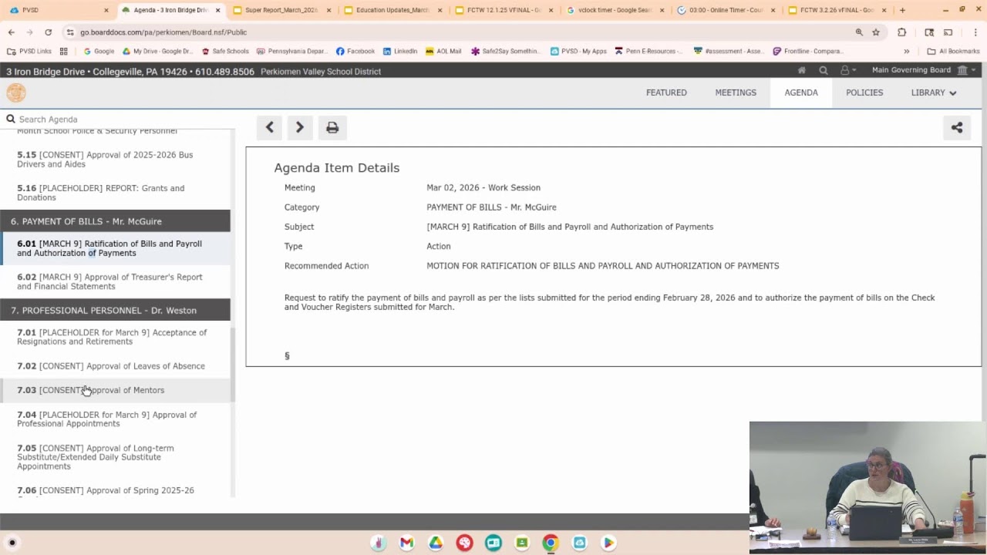This screenshot has height=555, width=987.
Task: Print the agenda item
Action: [332, 127]
